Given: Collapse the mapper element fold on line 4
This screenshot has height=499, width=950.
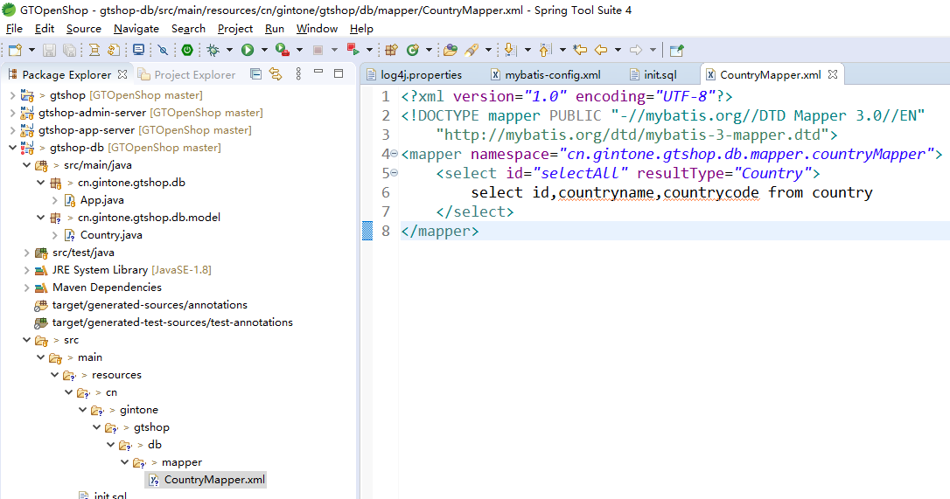Looking at the screenshot, I should [394, 154].
